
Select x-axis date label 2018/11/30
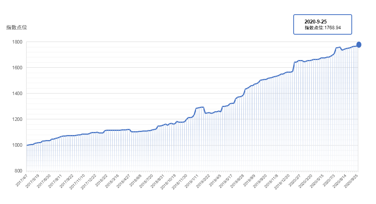click(x=180, y=182)
